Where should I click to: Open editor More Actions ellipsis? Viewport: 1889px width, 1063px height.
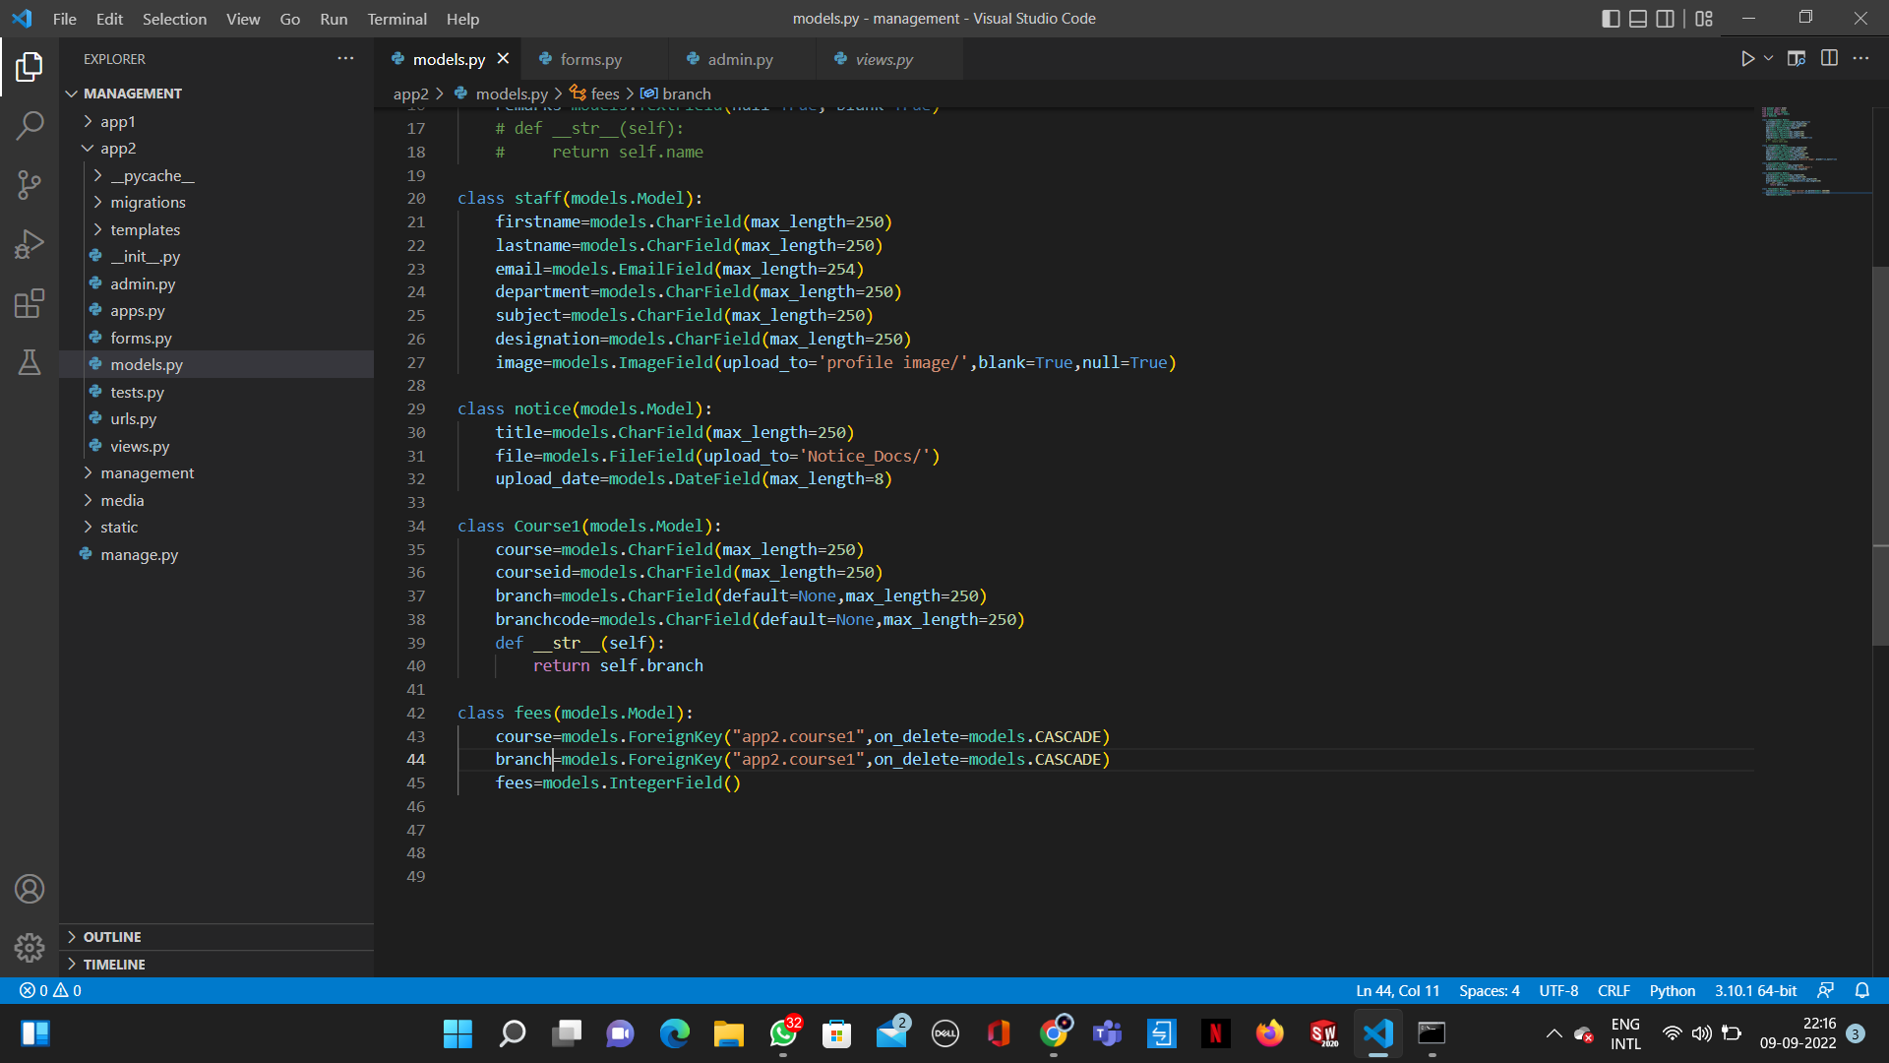pyautogui.click(x=1860, y=59)
